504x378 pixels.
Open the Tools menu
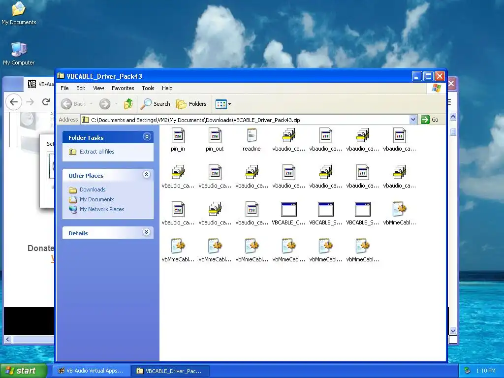(148, 88)
